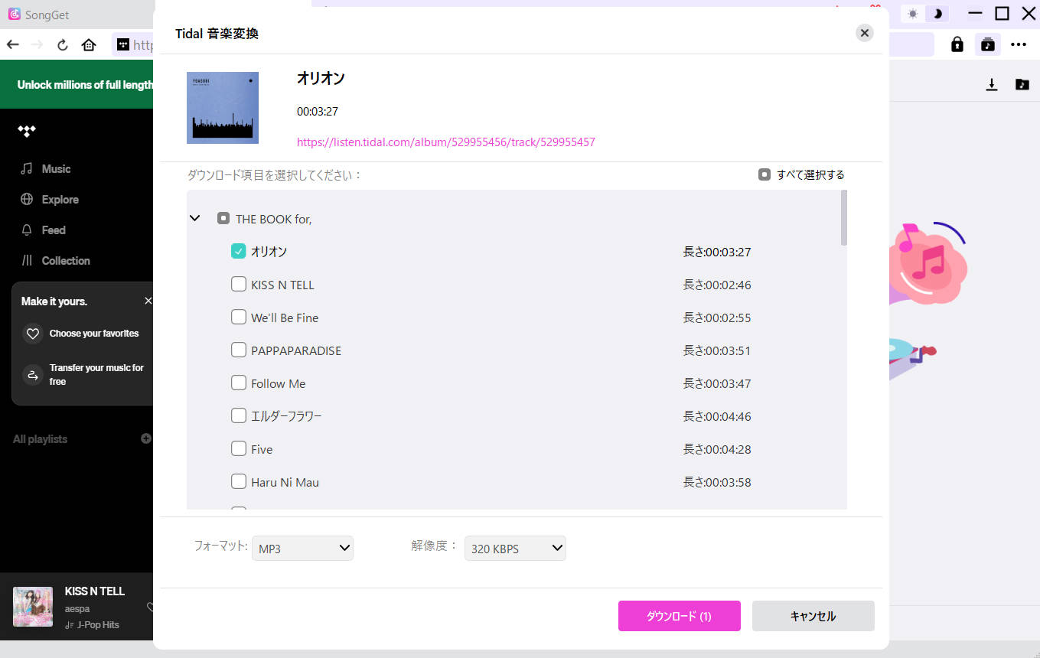Open the 解像度 320 KBPS dropdown

515,548
